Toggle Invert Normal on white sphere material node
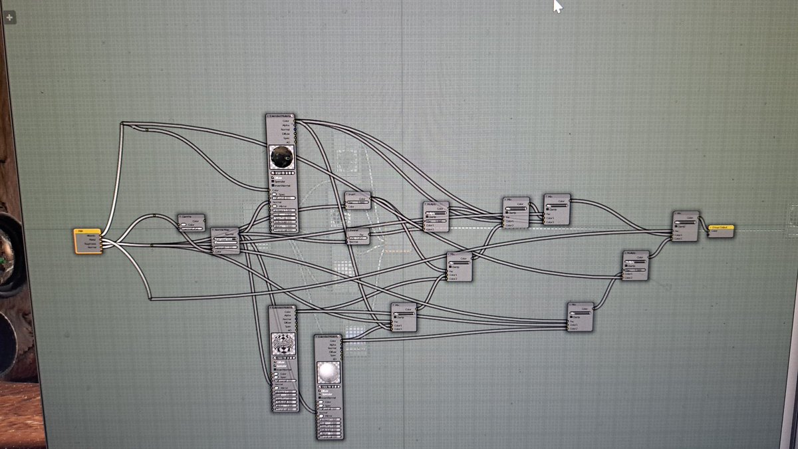 320,397
